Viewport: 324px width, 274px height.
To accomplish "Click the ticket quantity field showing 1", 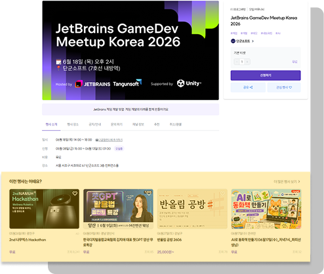I will point(242,62).
